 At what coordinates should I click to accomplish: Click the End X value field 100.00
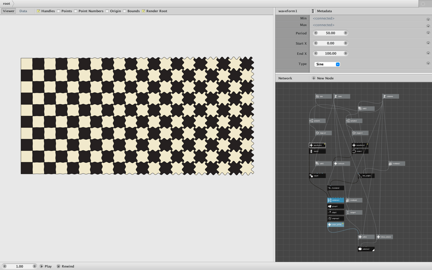330,54
